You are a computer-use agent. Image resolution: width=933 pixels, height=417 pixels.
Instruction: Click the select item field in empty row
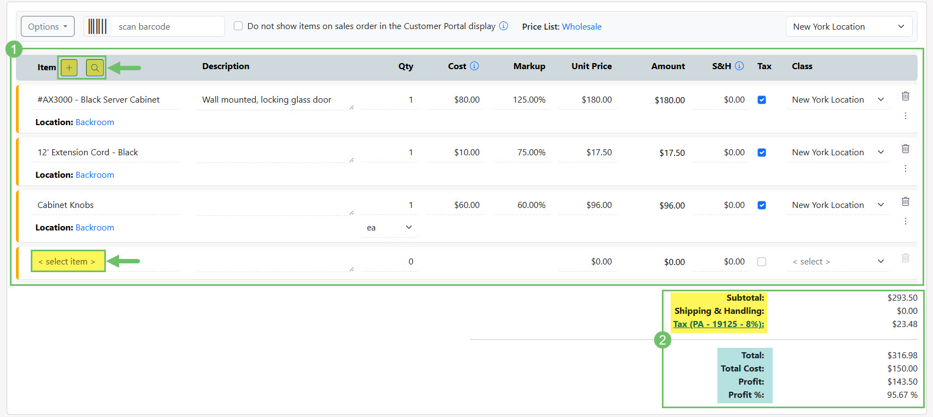pyautogui.click(x=106, y=262)
